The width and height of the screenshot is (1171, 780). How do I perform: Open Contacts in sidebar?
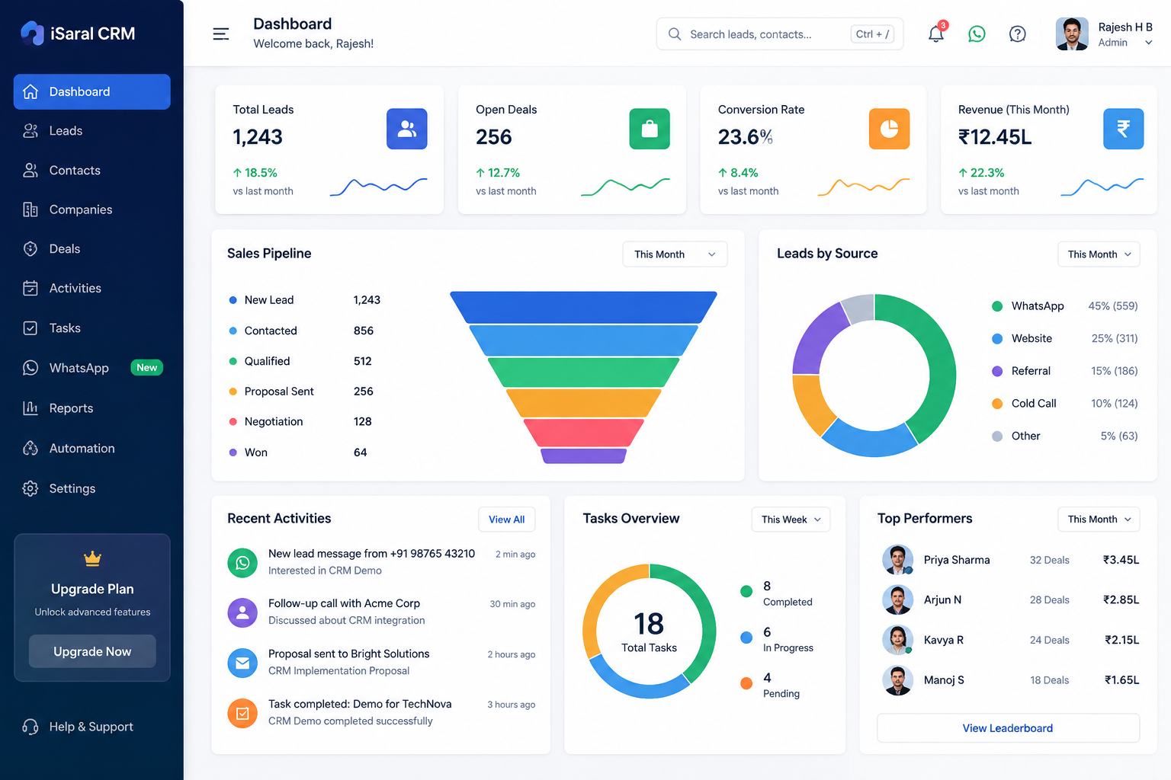tap(91, 171)
